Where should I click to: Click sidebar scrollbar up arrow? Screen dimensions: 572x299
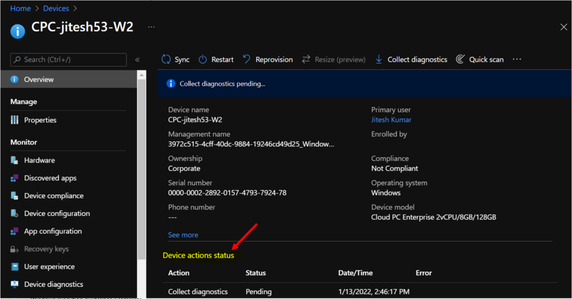pos(141,75)
